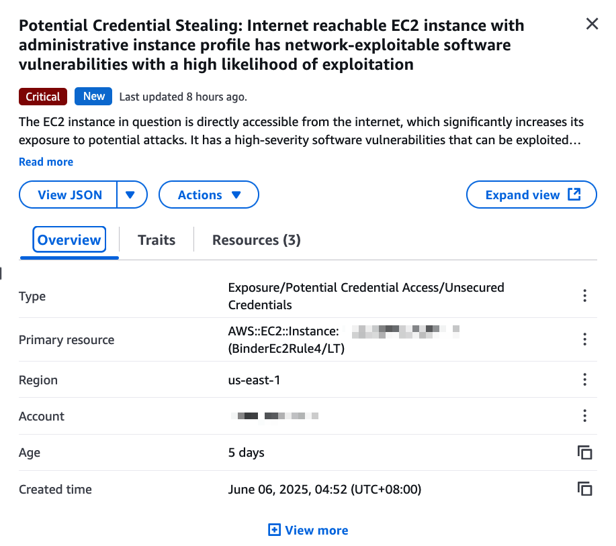Click the plus icon beside View more
This screenshot has height=546, width=616.
click(274, 530)
